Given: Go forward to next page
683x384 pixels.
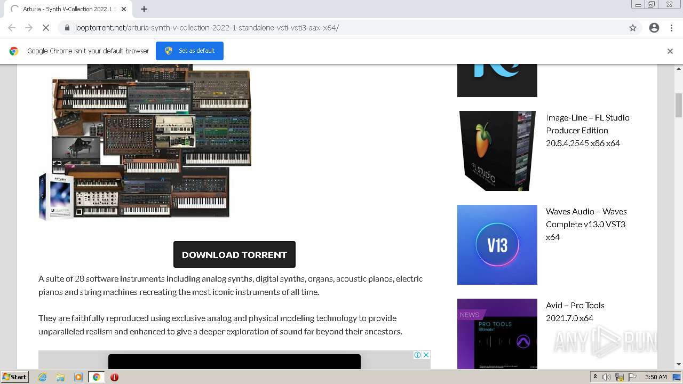Looking at the screenshot, I should [x=29, y=28].
